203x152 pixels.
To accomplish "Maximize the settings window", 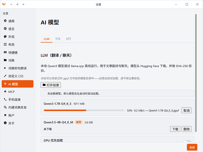I will pos(187,4).
